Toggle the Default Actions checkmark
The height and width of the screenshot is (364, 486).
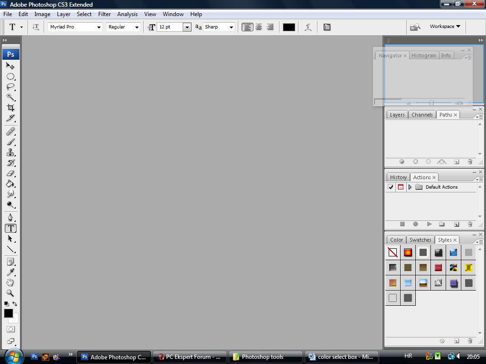(x=391, y=187)
